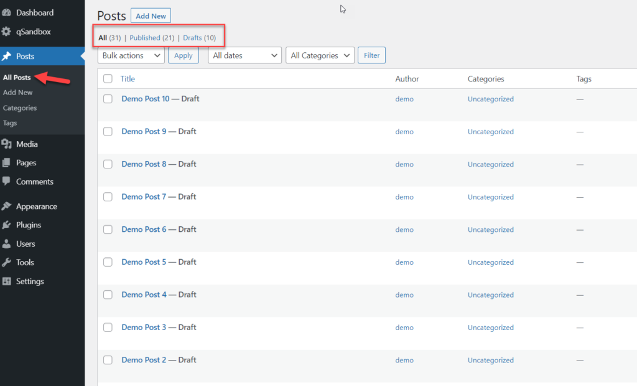This screenshot has height=386, width=637.
Task: Check the box for Demo Post 10
Action: (x=108, y=99)
